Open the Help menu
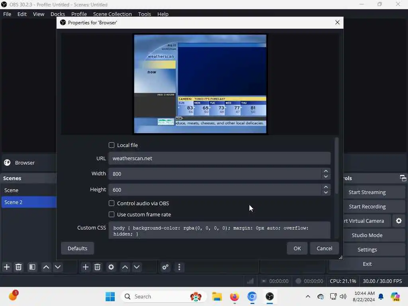Viewport: 408px width, 306px height. click(x=163, y=14)
